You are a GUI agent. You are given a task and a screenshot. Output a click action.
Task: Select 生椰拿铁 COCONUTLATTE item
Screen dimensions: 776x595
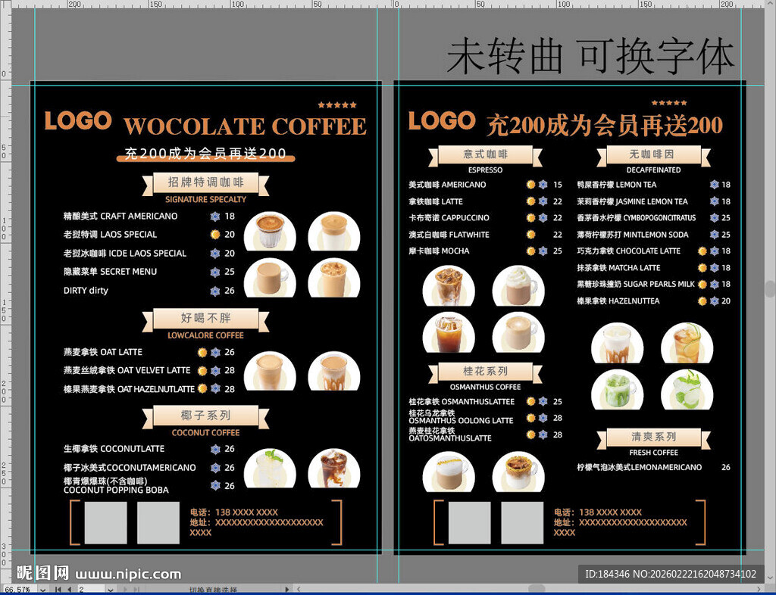click(x=114, y=449)
